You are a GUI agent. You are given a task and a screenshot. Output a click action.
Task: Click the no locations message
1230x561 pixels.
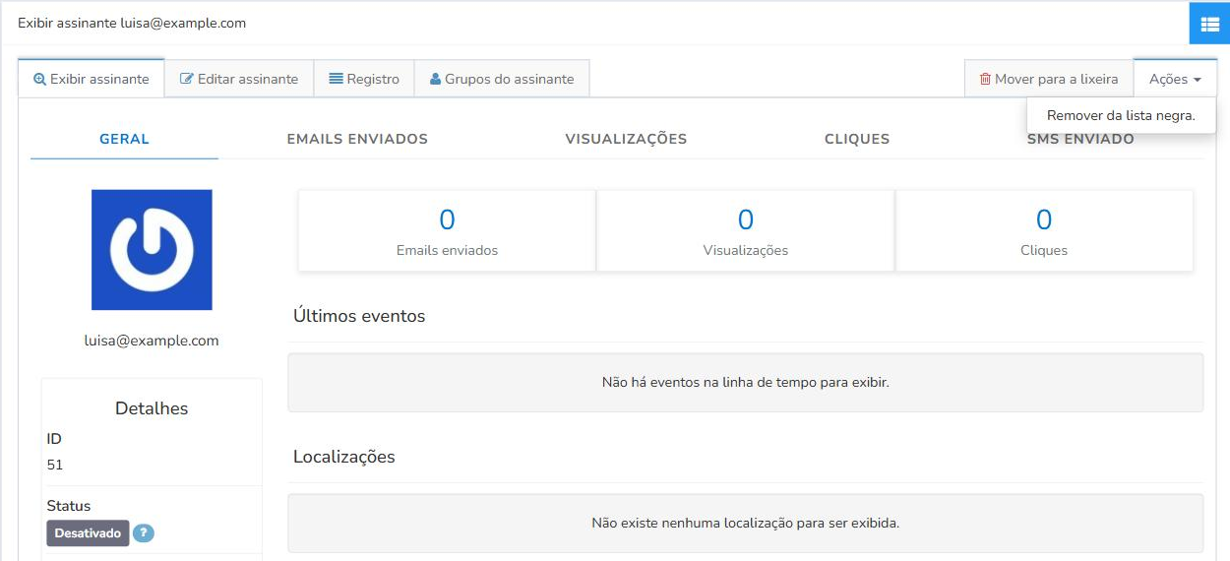pyautogui.click(x=745, y=523)
